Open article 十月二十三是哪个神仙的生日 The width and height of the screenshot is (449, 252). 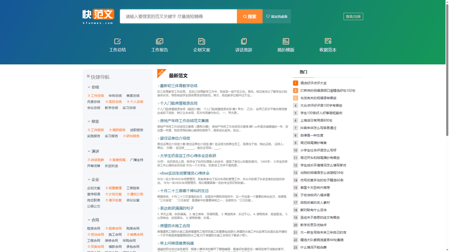pos(184,191)
